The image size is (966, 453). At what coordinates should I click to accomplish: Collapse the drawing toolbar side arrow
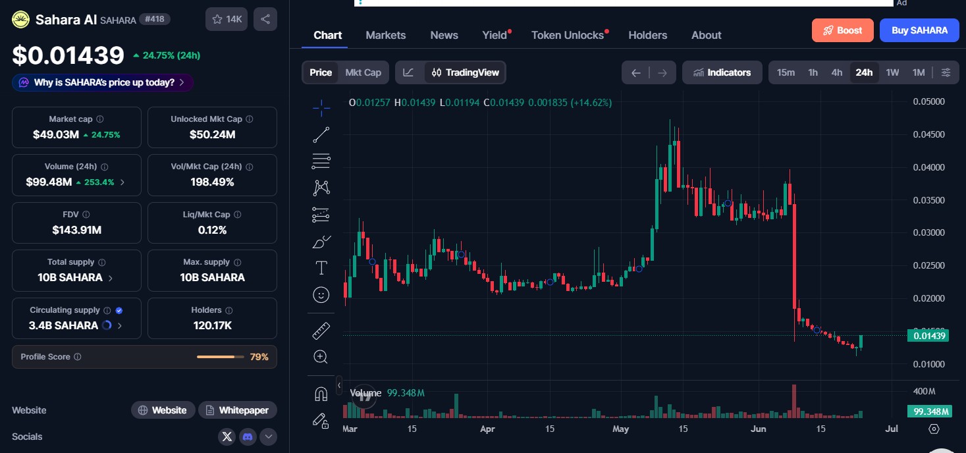[339, 385]
